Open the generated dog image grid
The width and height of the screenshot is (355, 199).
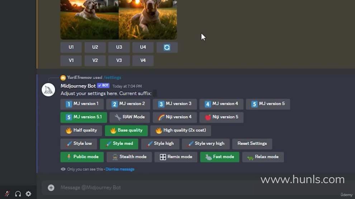pyautogui.click(x=119, y=20)
